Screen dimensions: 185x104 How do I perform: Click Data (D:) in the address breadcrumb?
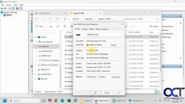(x=89, y=19)
